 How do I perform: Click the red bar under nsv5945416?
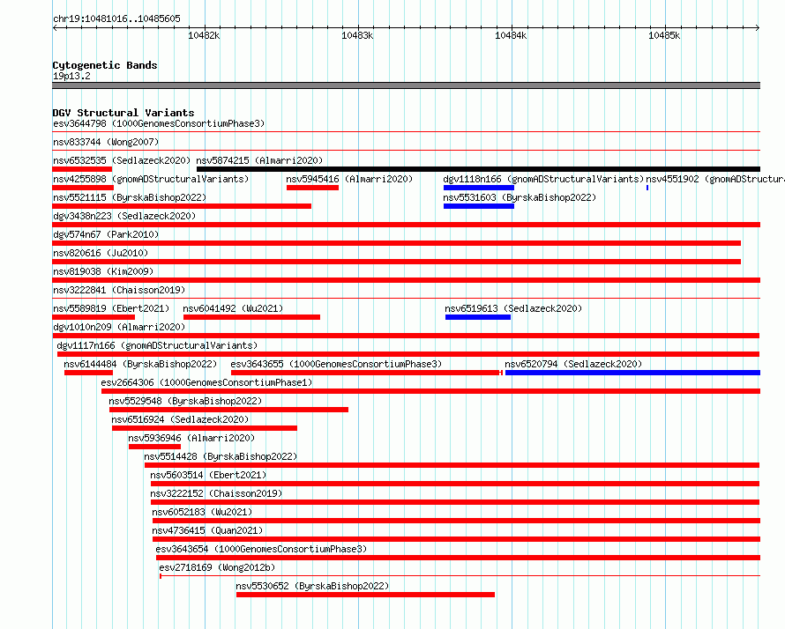click(312, 188)
